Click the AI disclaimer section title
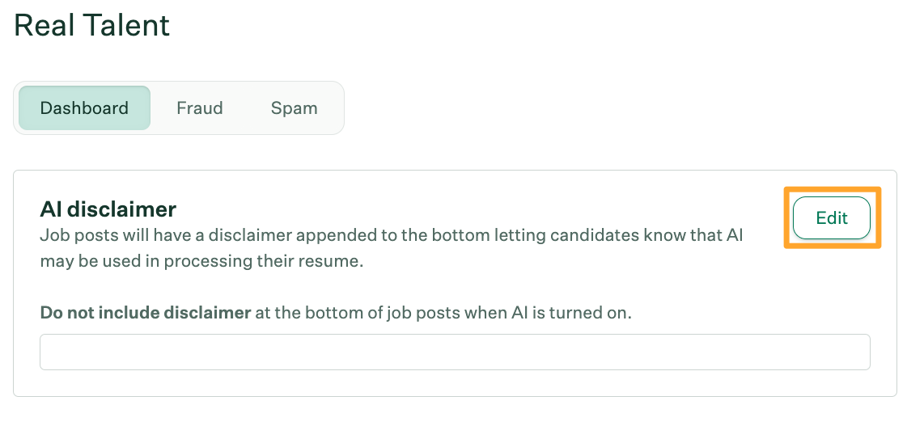The width and height of the screenshot is (924, 426). coord(108,209)
